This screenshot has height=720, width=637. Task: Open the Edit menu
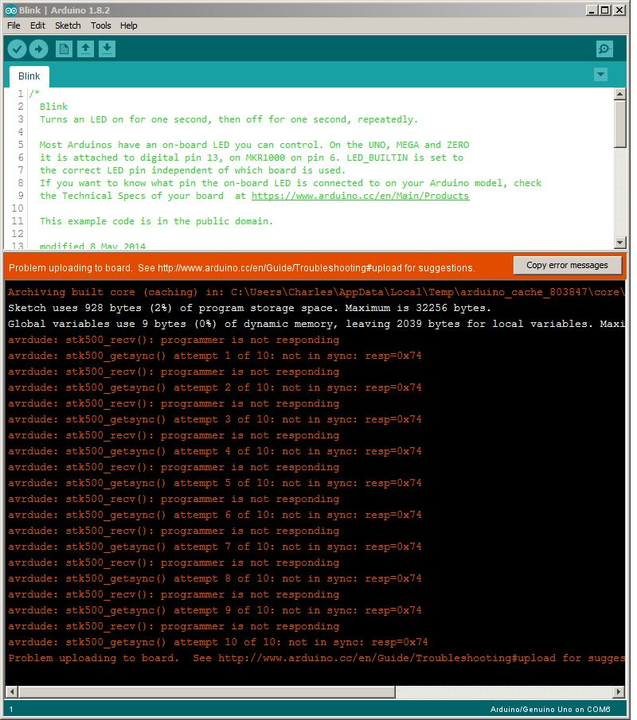[x=37, y=25]
